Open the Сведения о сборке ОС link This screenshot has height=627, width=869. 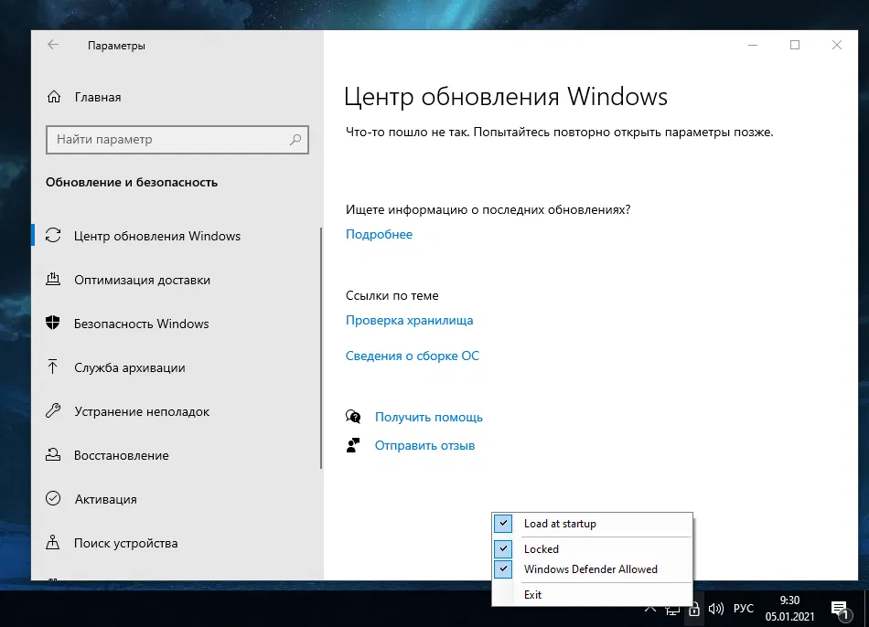pos(413,356)
